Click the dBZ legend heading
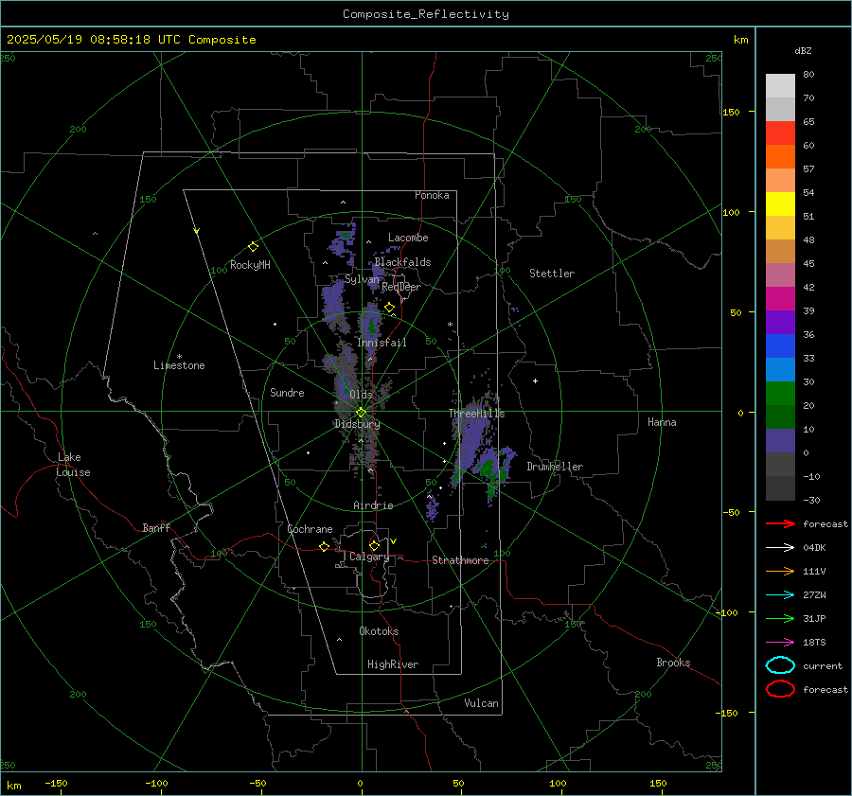Screen dimensions: 852x796 coord(803,50)
